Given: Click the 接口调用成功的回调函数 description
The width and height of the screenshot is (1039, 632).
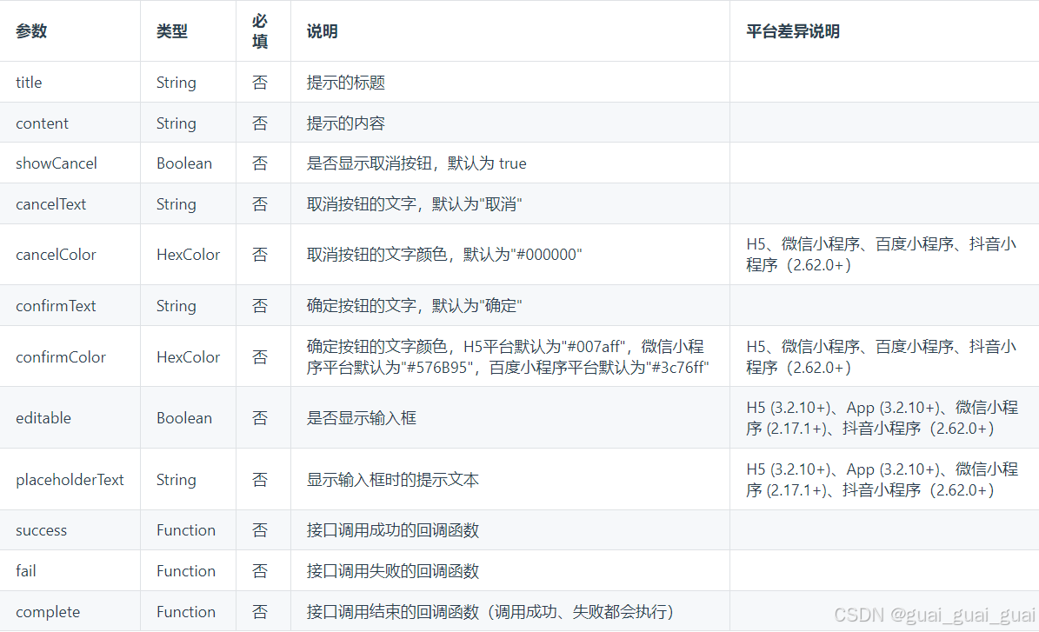Looking at the screenshot, I should point(392,530).
